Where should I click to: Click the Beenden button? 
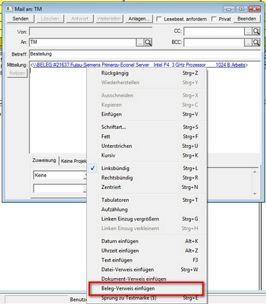tap(247, 18)
